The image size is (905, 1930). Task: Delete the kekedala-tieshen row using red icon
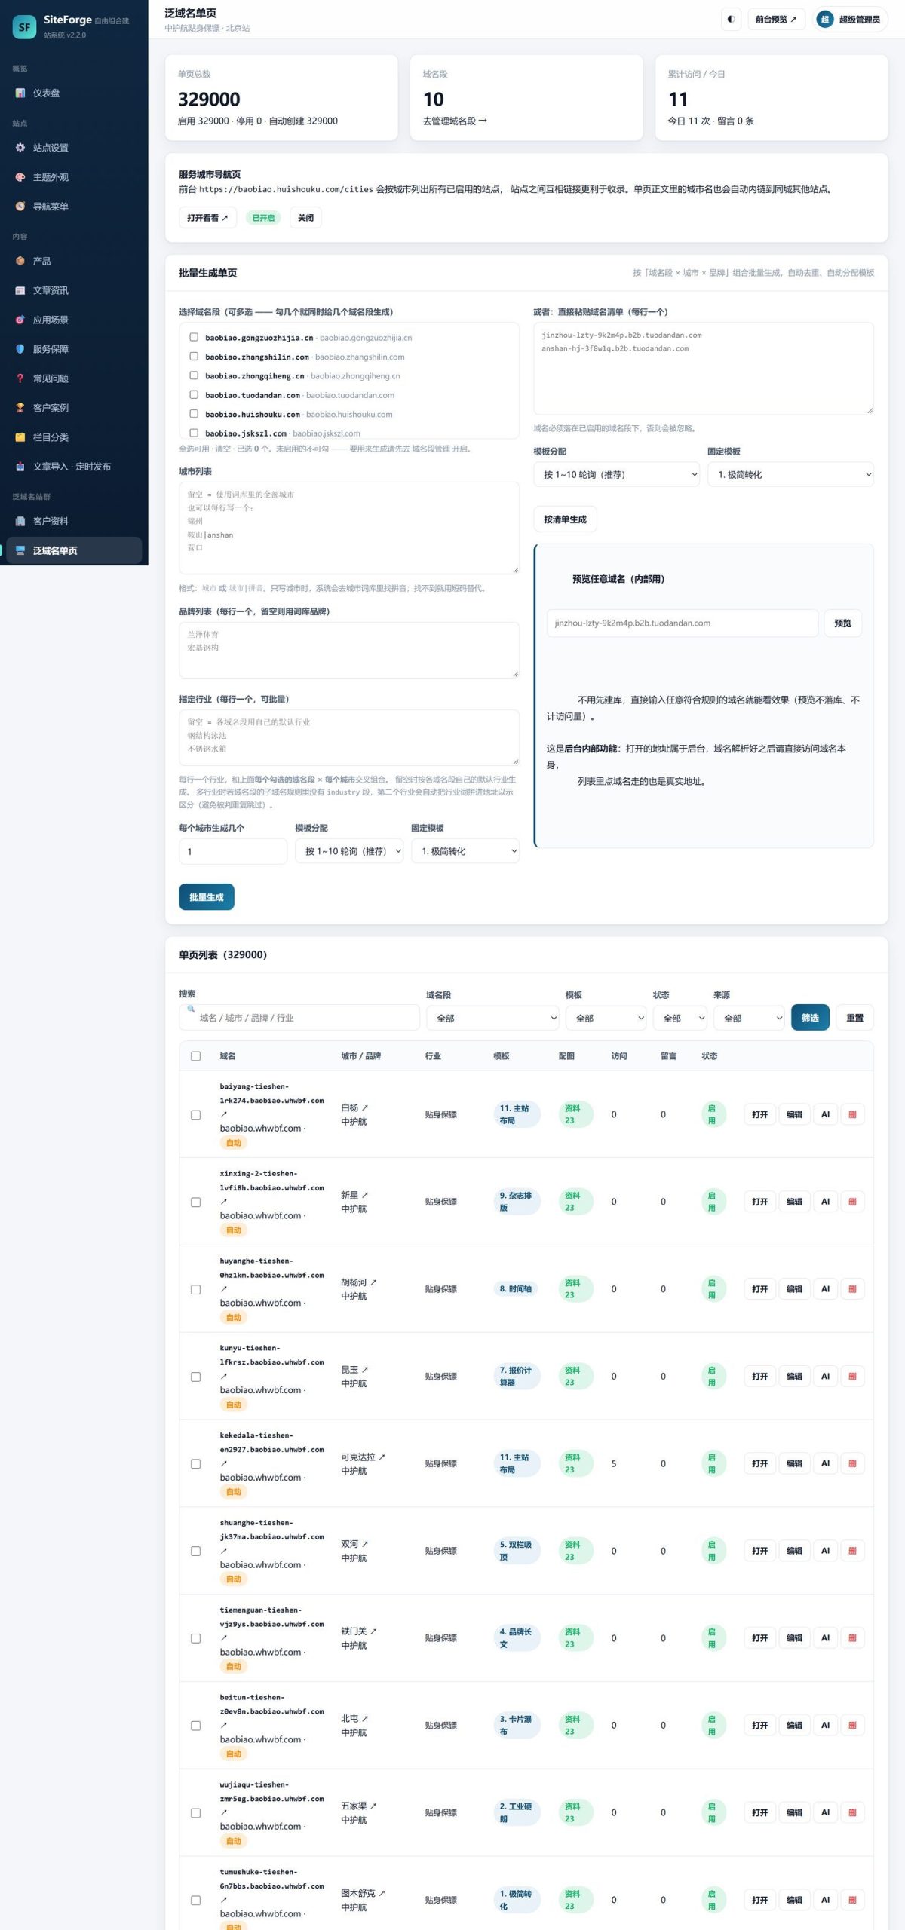pos(852,1463)
